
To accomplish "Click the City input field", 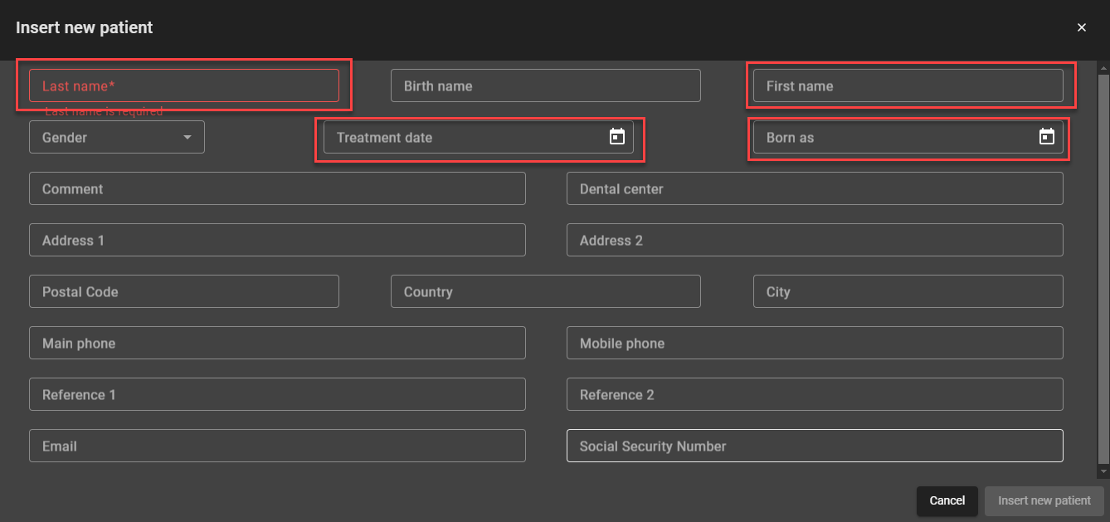I will (x=908, y=291).
